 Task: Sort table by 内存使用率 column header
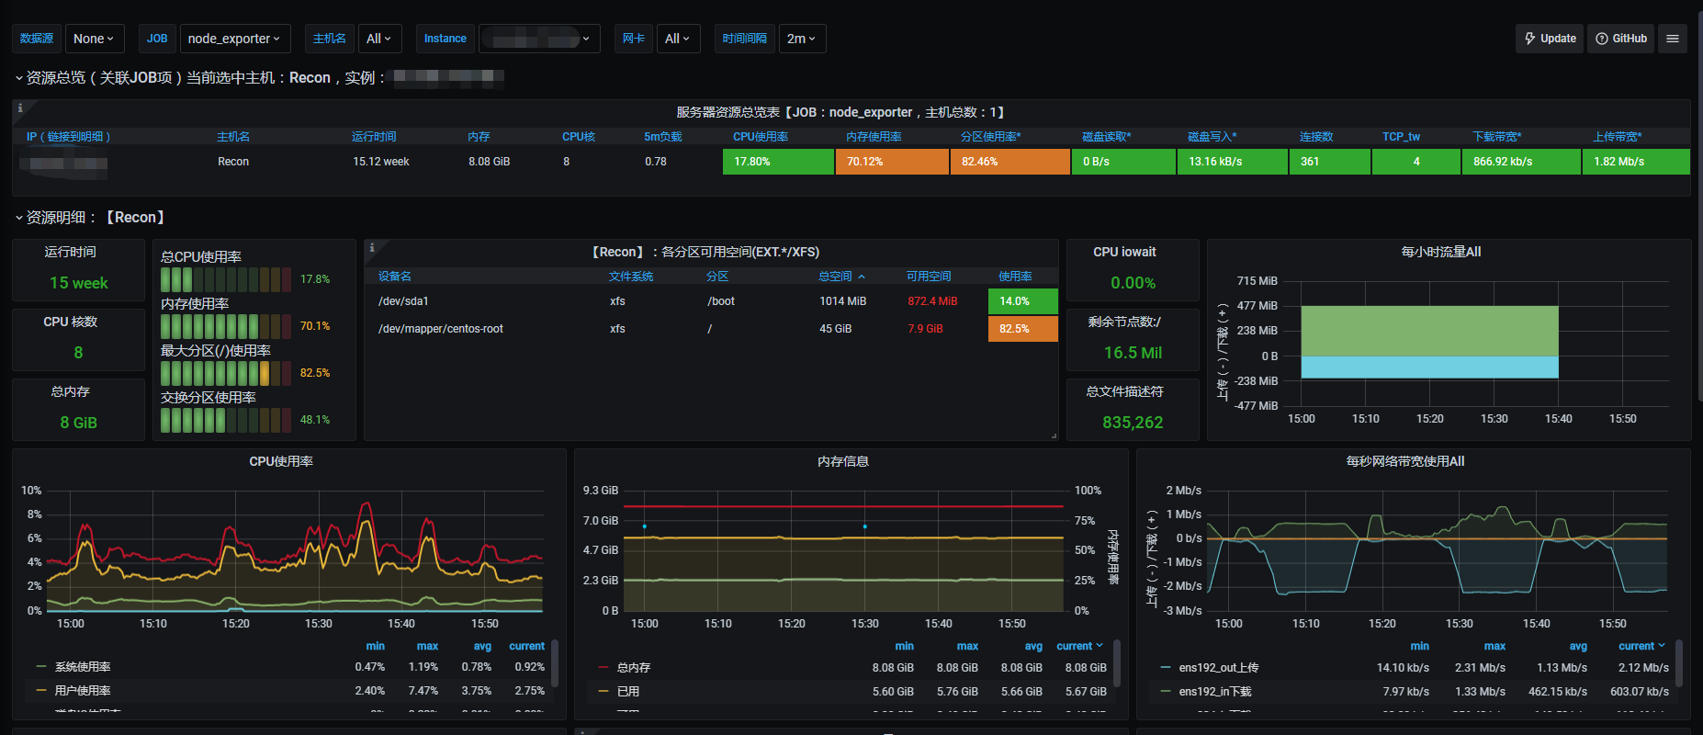pos(874,137)
